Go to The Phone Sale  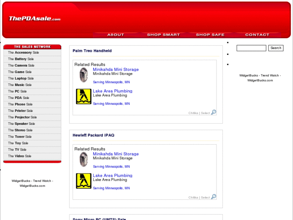[20, 104]
